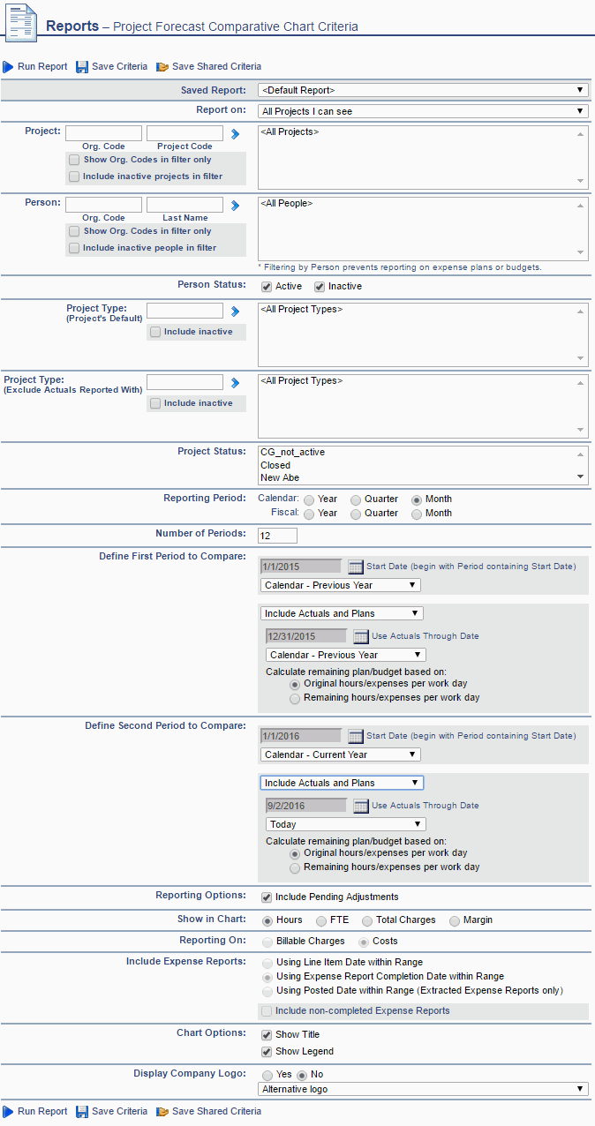Expand the Report on dropdown

click(423, 111)
